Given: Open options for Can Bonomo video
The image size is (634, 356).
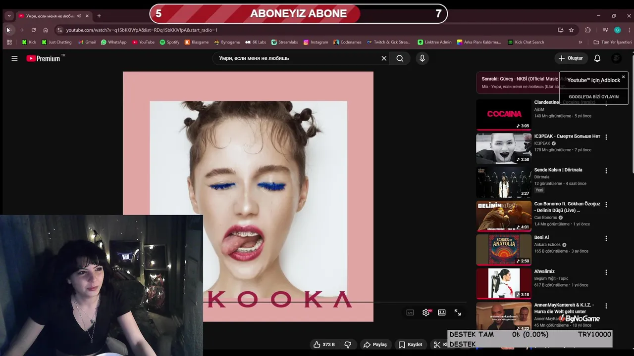Looking at the screenshot, I should 606,205.
